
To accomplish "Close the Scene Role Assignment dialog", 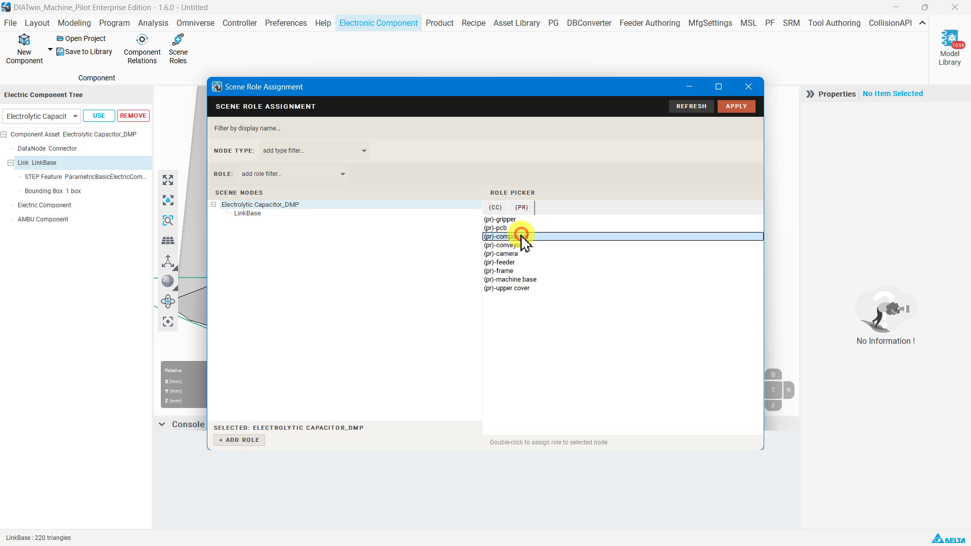I will [x=748, y=87].
